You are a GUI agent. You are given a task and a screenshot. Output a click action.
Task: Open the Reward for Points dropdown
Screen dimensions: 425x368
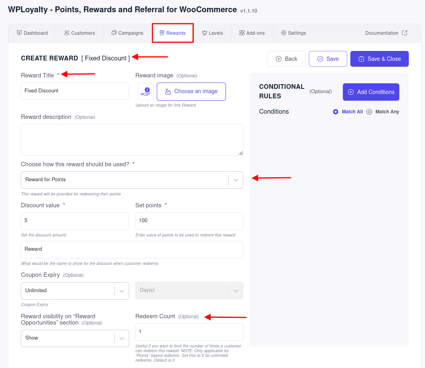[x=132, y=180]
